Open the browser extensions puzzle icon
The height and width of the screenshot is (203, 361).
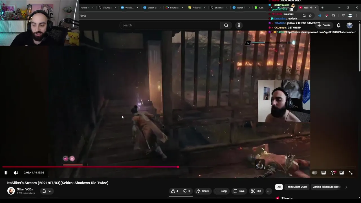[x=333, y=16]
